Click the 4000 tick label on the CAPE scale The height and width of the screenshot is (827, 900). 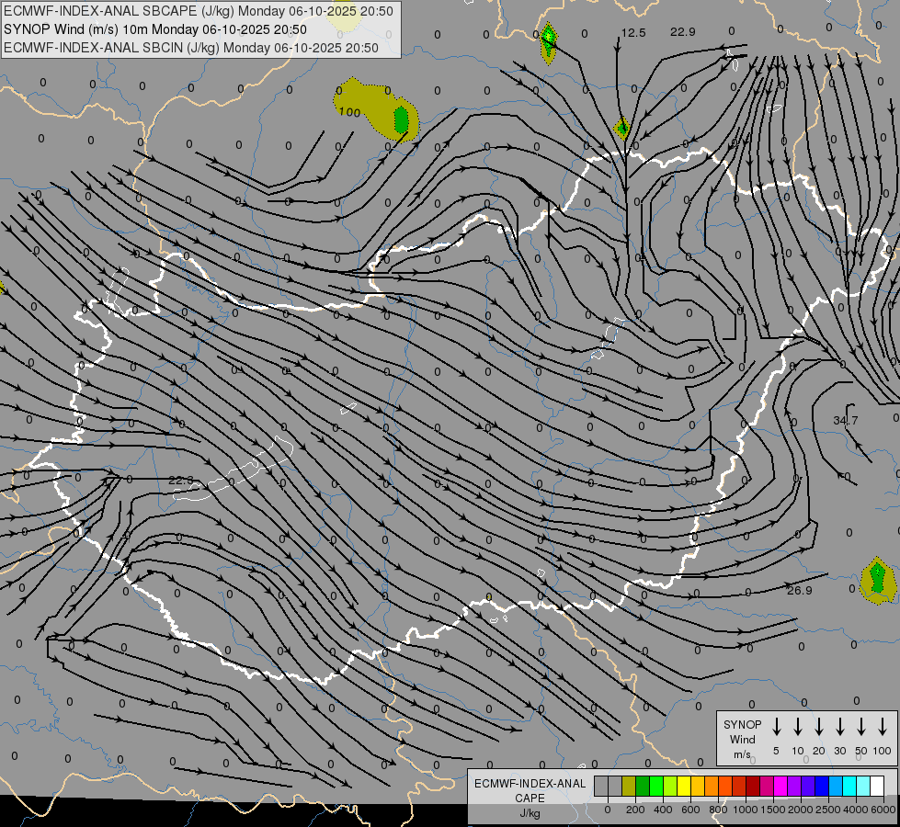coord(856,810)
